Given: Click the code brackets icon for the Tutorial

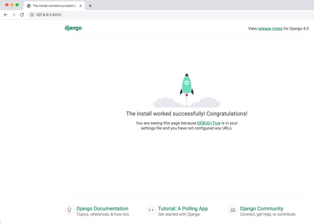Looking at the screenshot, I should 151,210.
